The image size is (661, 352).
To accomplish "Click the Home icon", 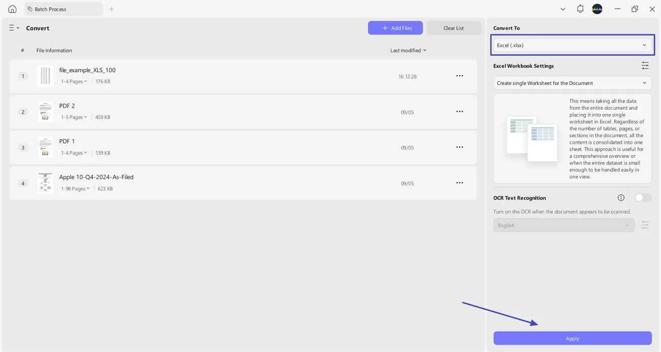I will coord(12,9).
